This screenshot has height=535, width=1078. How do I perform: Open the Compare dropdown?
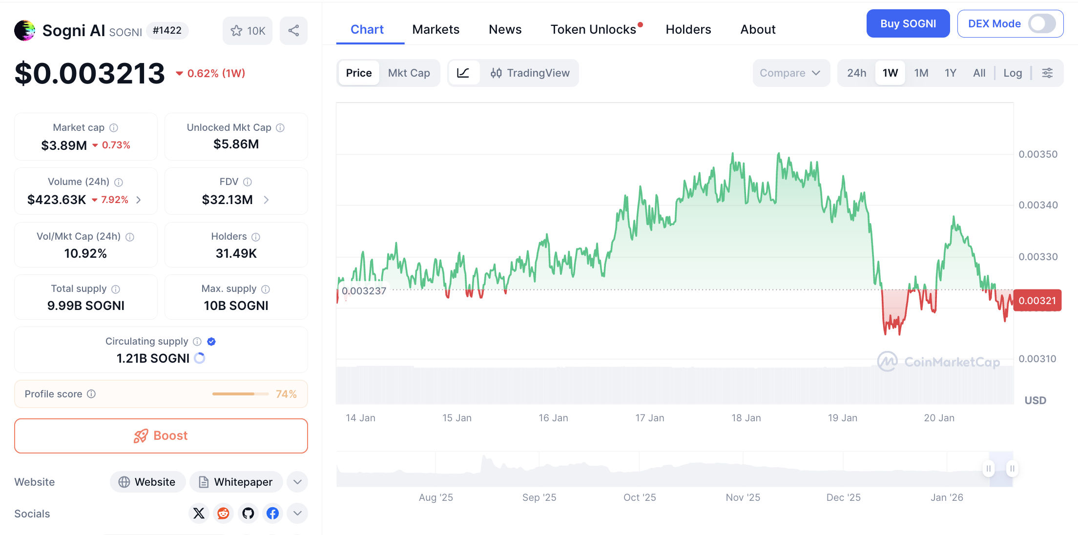click(x=790, y=73)
